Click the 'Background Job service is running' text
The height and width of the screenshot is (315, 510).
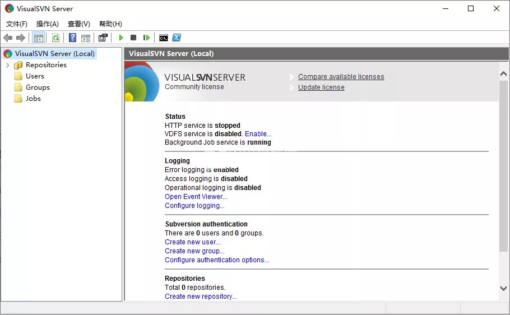pos(217,142)
